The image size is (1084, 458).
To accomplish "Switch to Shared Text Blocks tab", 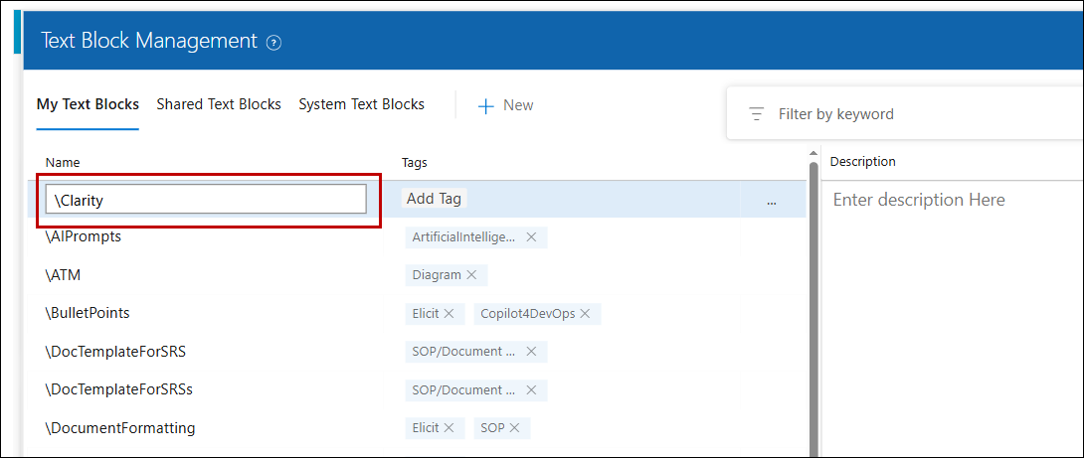I will pos(219,105).
